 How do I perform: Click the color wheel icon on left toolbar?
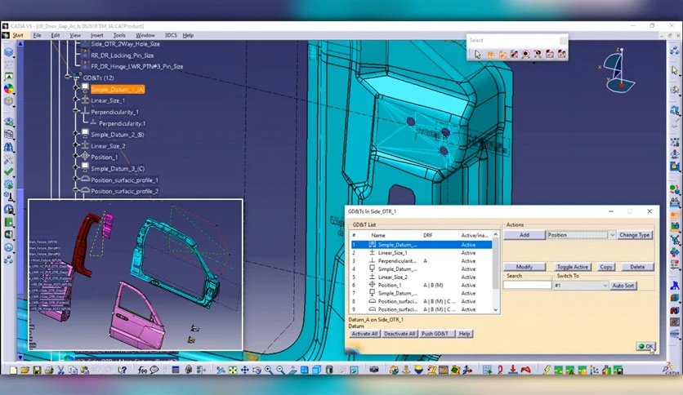pyautogui.click(x=8, y=89)
